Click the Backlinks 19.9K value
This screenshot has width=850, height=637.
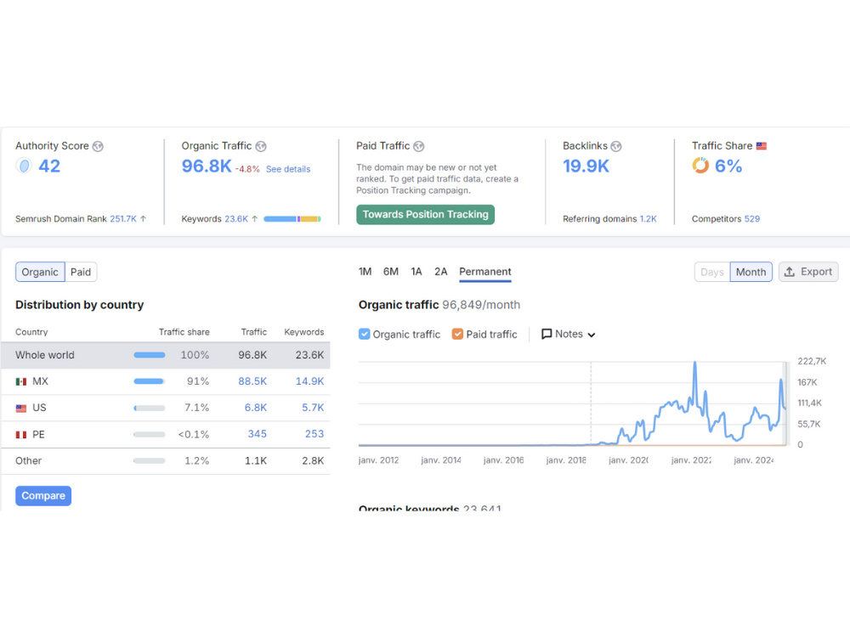586,166
